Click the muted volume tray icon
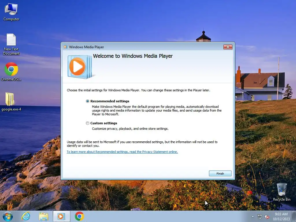 click(267, 217)
